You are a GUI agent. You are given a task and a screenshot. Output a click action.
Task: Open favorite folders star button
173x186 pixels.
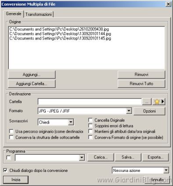coord(159,102)
